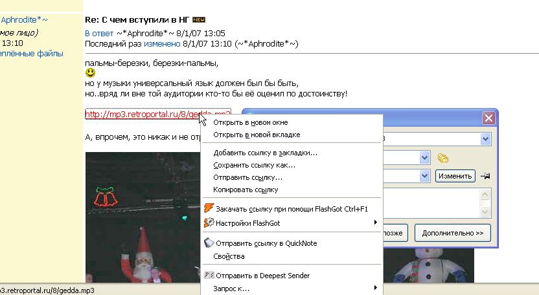This screenshot has width=539, height=295.
Task: Click the Дополнительно >> button
Action: tap(452, 233)
